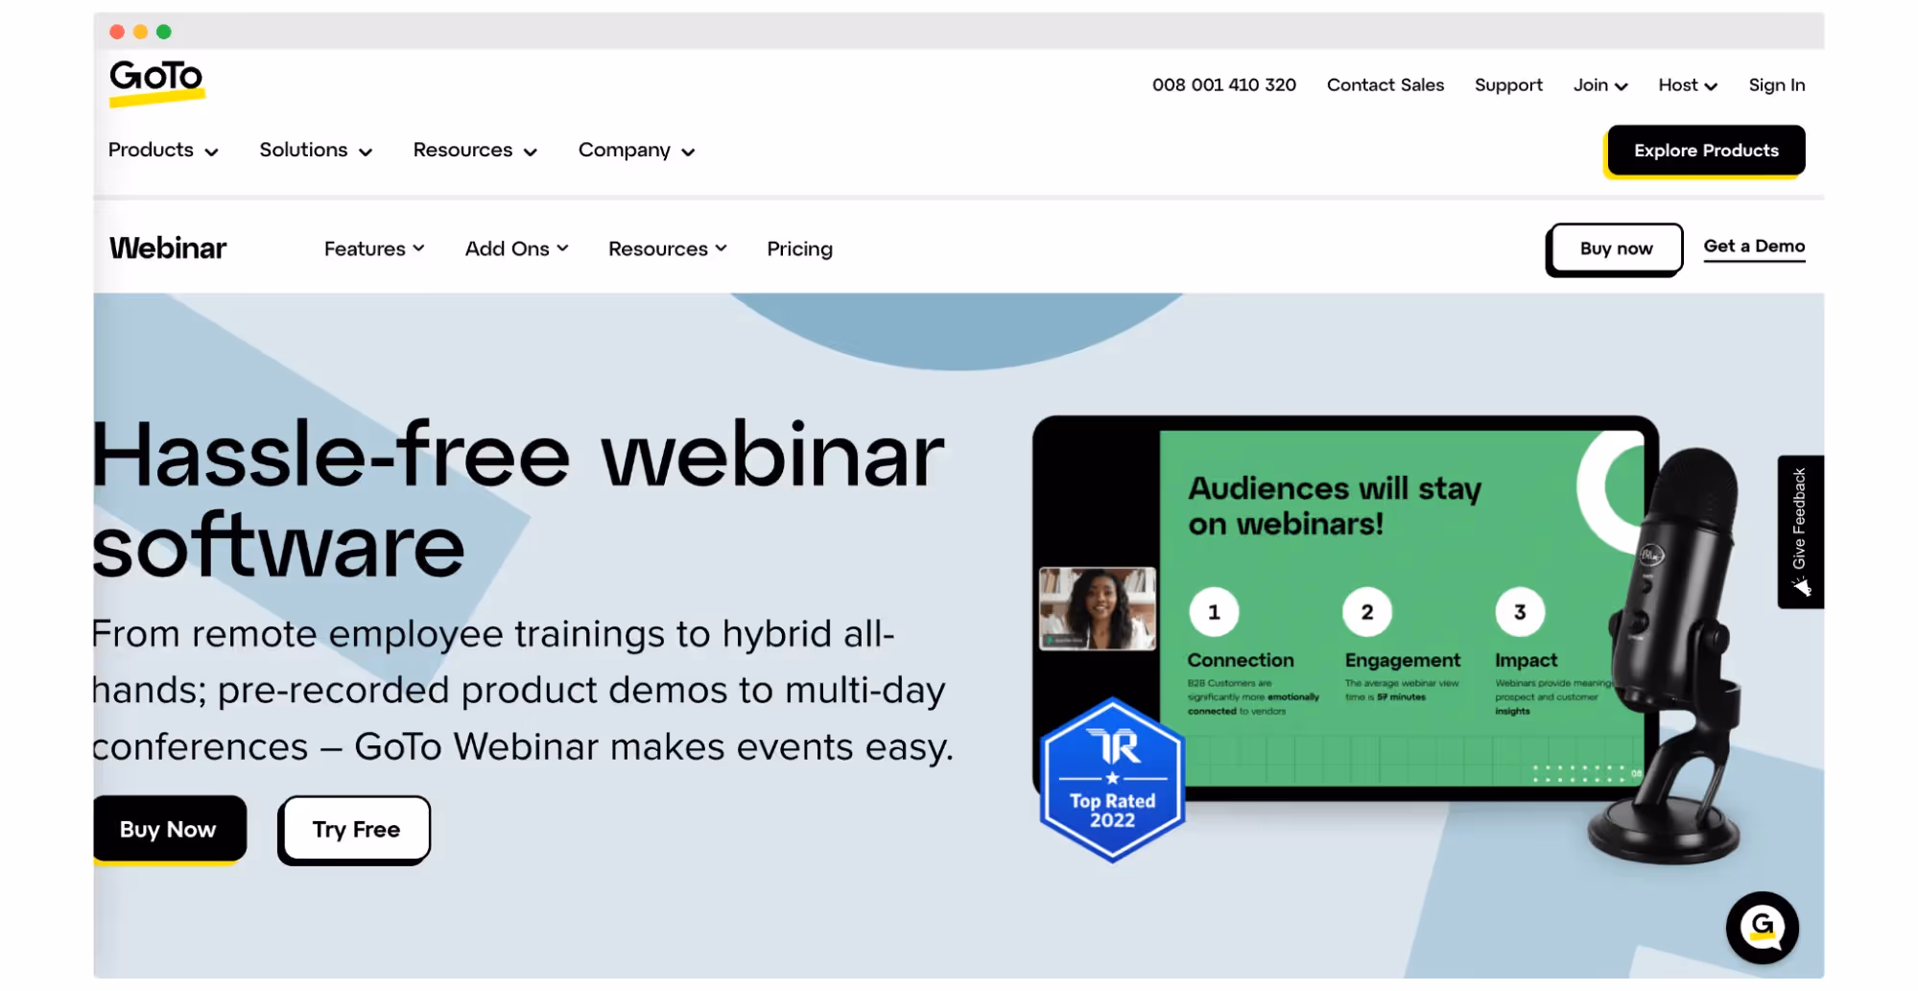Image resolution: width=1918 pixels, height=991 pixels.
Task: Click the macOS yellow minimize dot
Action: 140,32
